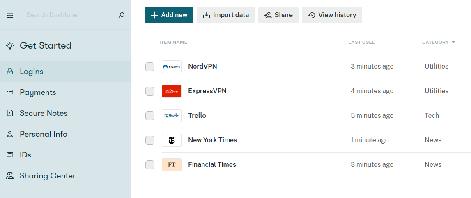Click the Trello logo icon
Viewport: 471px width, 198px height.
click(172, 116)
